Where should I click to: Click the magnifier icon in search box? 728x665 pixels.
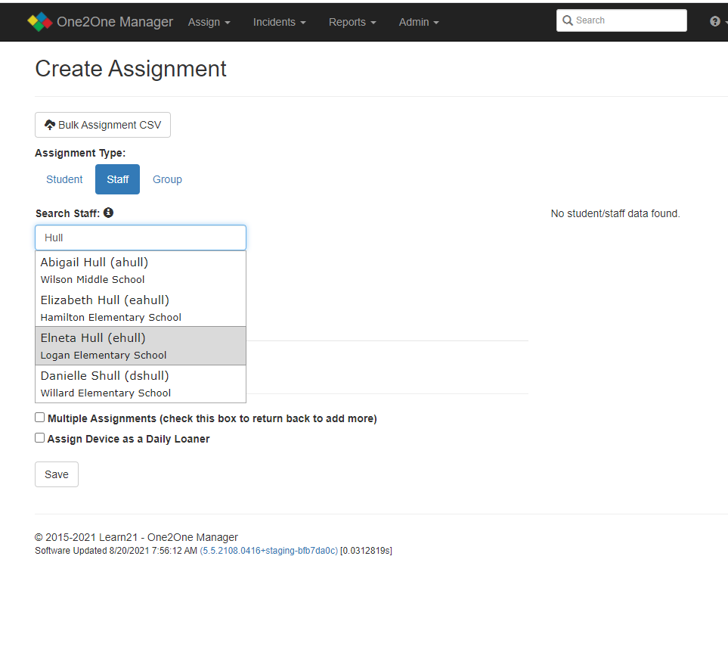(x=568, y=21)
